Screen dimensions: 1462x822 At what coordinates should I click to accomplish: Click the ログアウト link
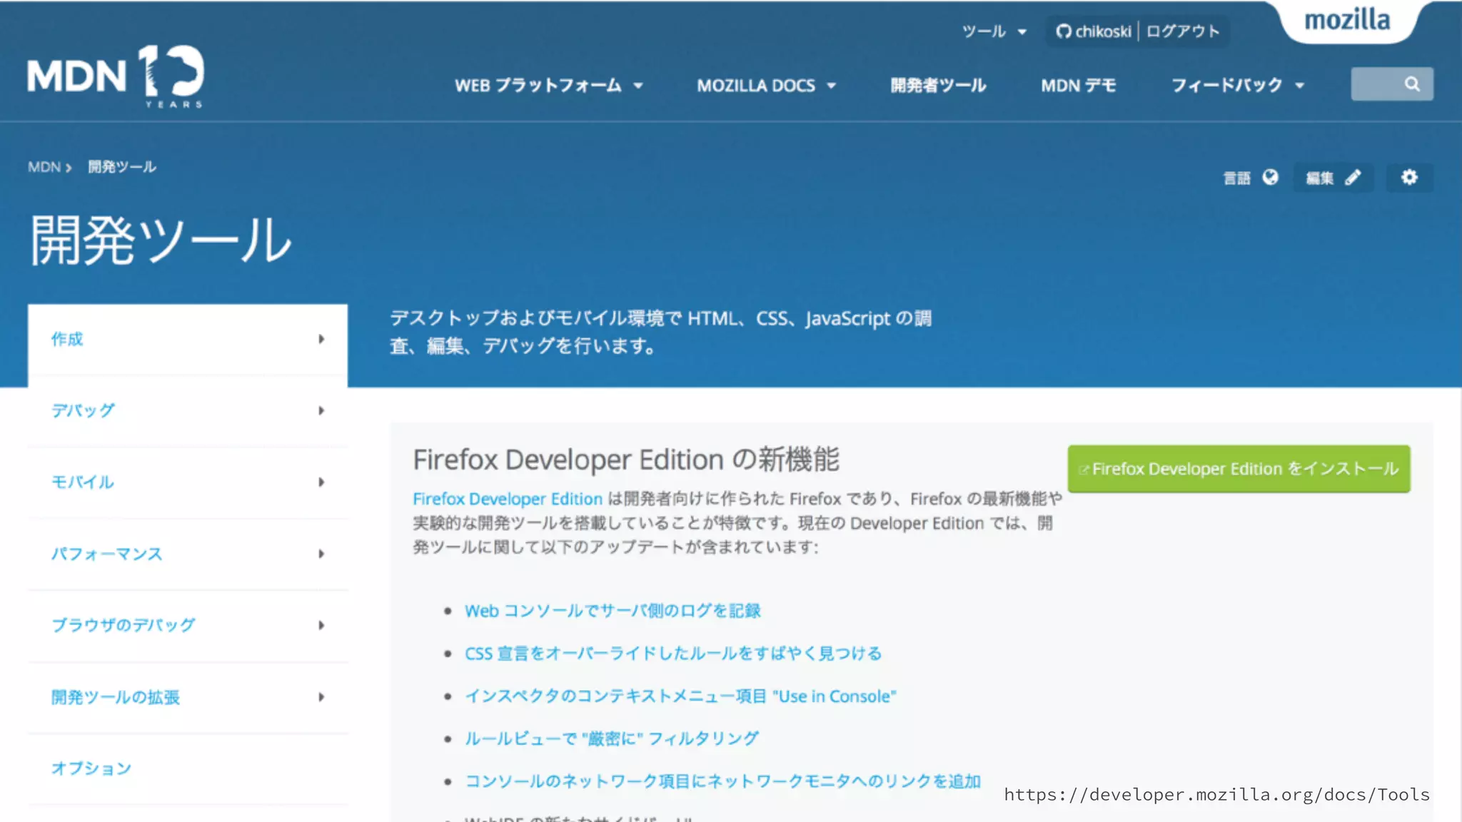tap(1183, 31)
